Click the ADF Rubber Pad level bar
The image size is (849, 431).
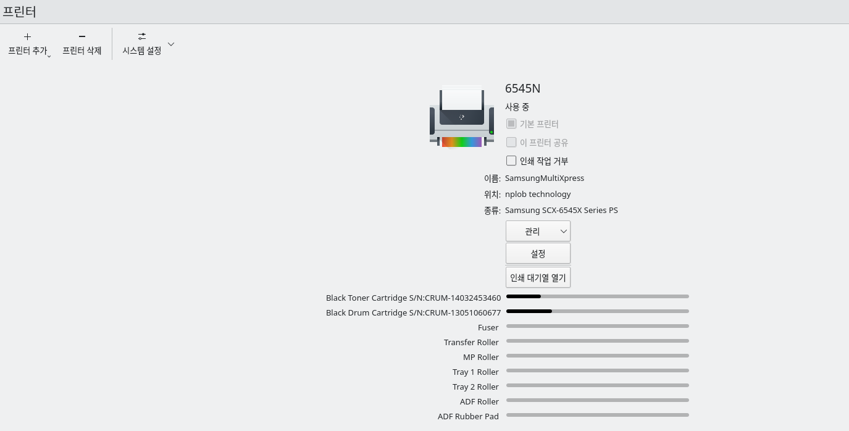pyautogui.click(x=597, y=415)
